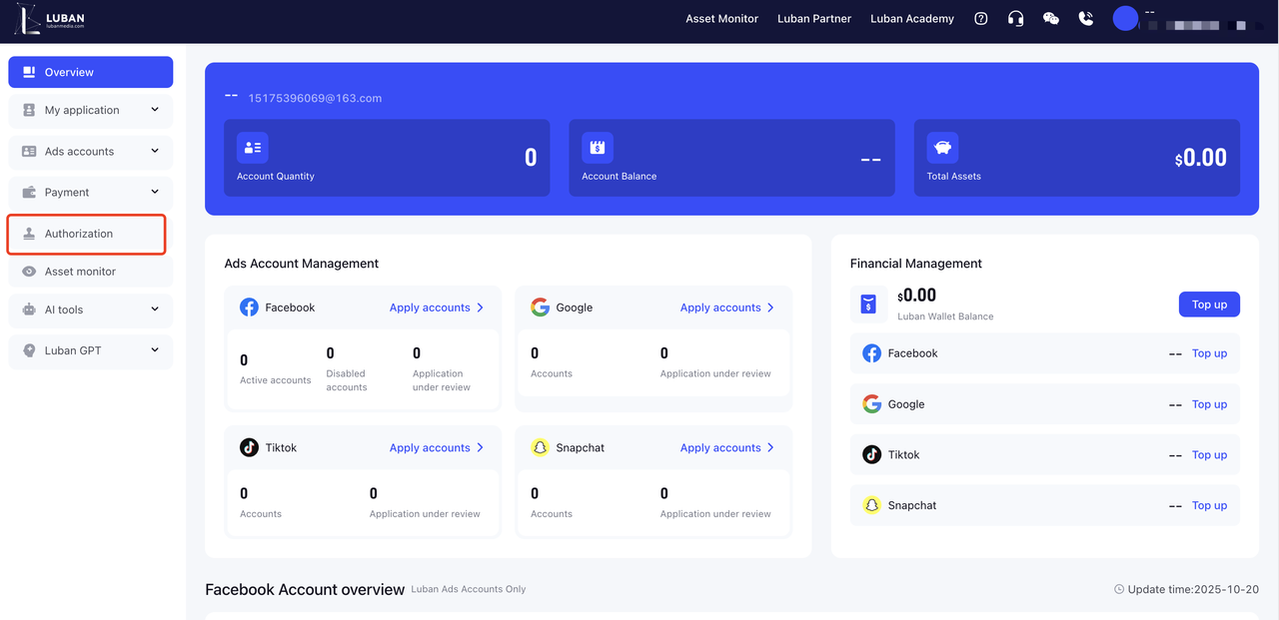Click the Luban Wallet Balance label
This screenshot has width=1279, height=620.
point(945,316)
